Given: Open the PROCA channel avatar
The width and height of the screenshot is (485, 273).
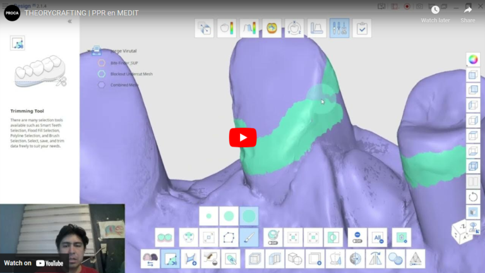Looking at the screenshot, I should coord(12,13).
